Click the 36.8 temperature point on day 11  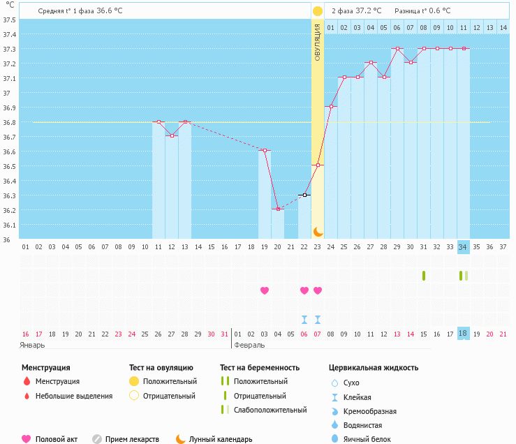[159, 121]
